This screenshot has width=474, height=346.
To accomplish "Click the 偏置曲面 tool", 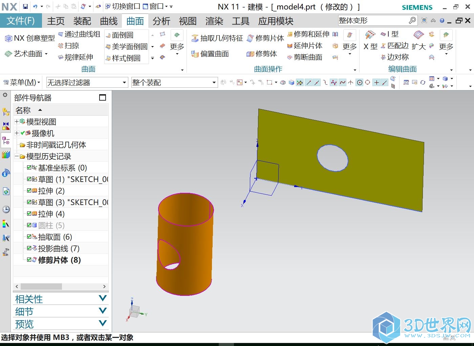I will (210, 54).
